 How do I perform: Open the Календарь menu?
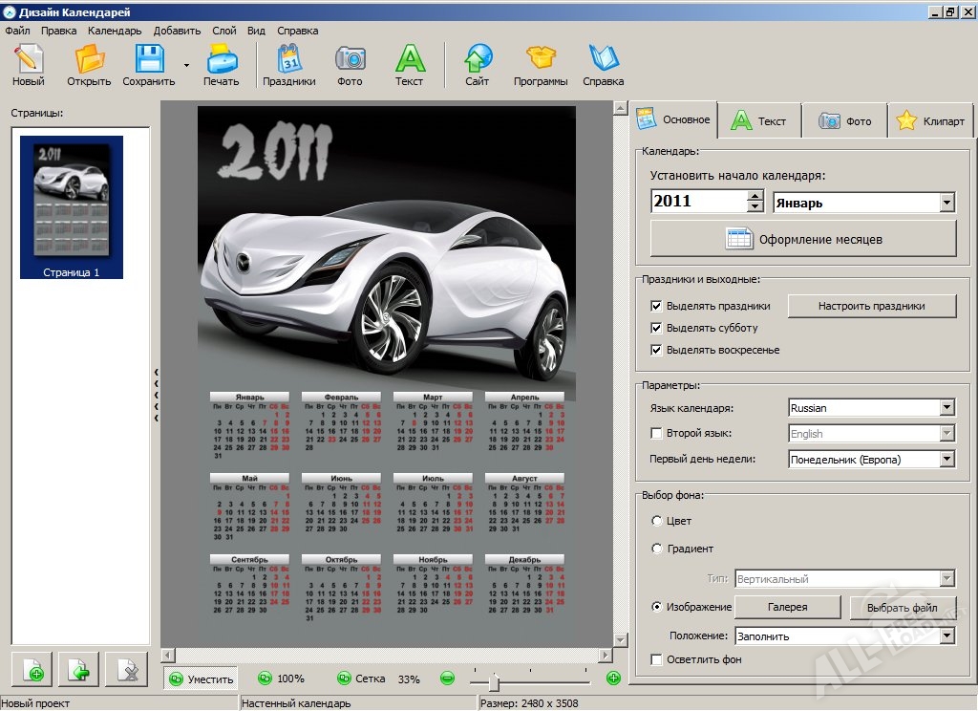point(114,31)
